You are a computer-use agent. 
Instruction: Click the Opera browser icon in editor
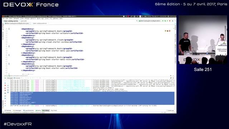coord(170,31)
